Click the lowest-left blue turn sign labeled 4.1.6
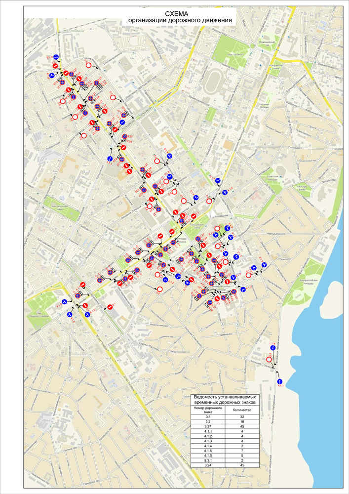 point(70,314)
